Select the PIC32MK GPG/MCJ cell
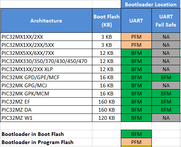Viewport: 181px width, 147px height. 46,85
